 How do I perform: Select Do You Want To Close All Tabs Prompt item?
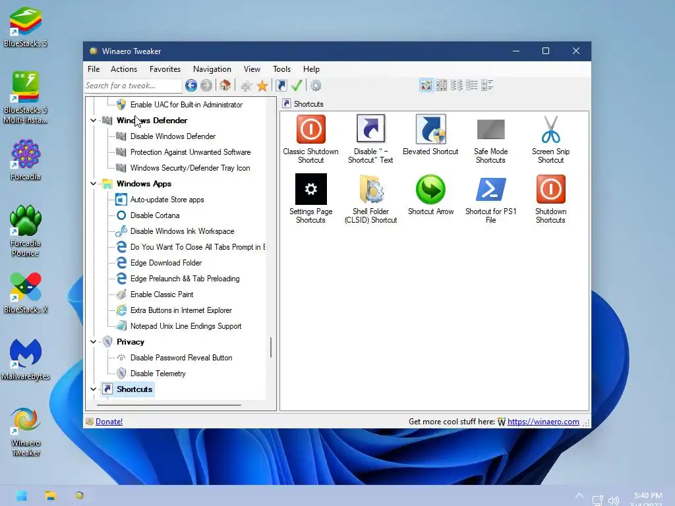pyautogui.click(x=198, y=247)
